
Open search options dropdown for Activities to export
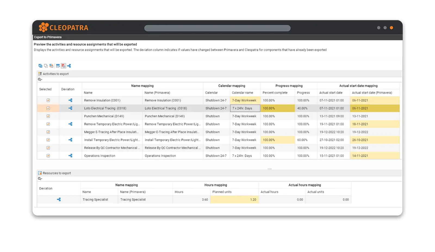point(40,79)
